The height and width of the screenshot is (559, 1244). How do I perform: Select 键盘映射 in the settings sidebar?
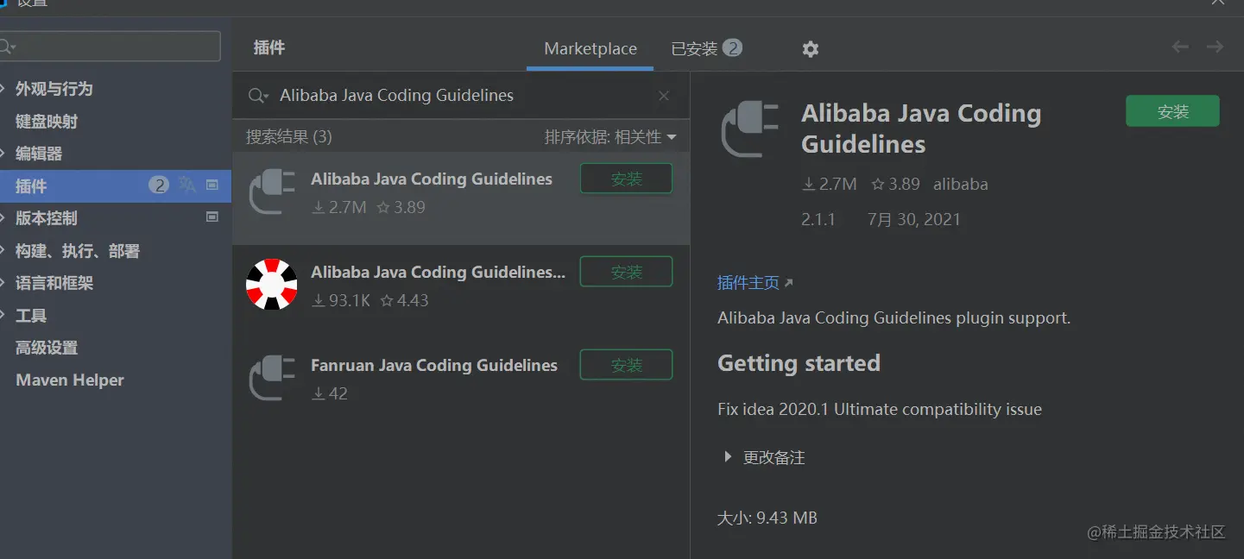click(47, 122)
